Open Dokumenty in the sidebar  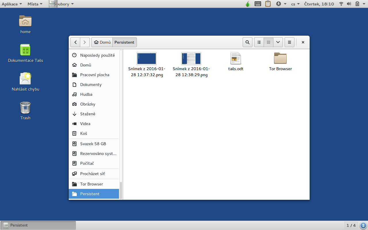pyautogui.click(x=94, y=85)
